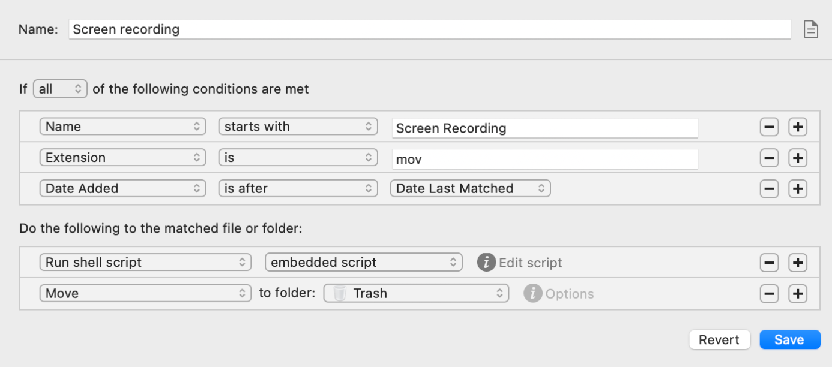The height and width of the screenshot is (367, 832).
Task: Click the Options label for Move action
Action: coord(570,294)
